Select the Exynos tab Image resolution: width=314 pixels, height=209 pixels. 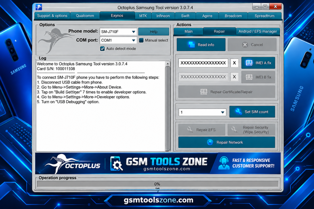point(117,16)
